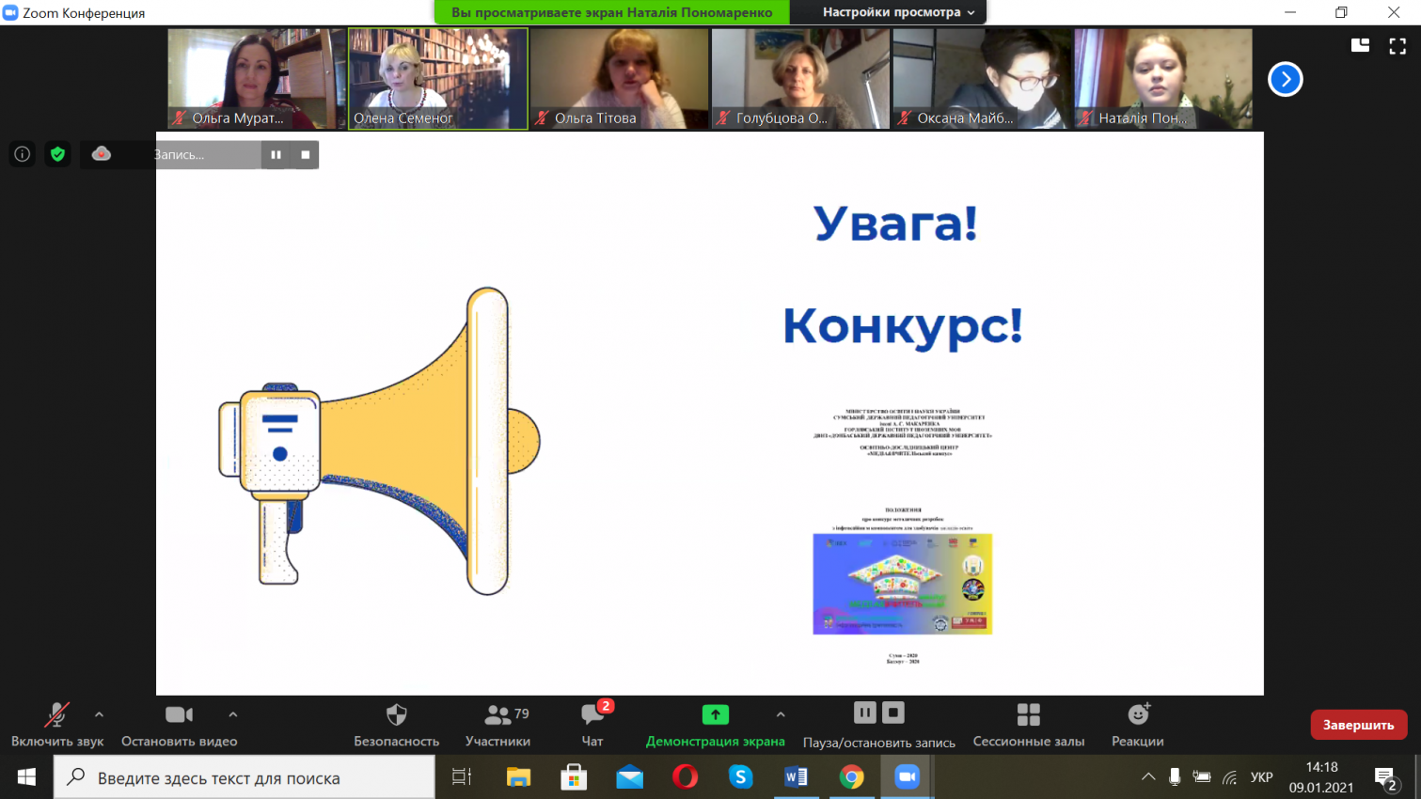This screenshot has height=799, width=1421.
Task: Open clock showing 14:18 09.01.2021
Action: point(1321,777)
